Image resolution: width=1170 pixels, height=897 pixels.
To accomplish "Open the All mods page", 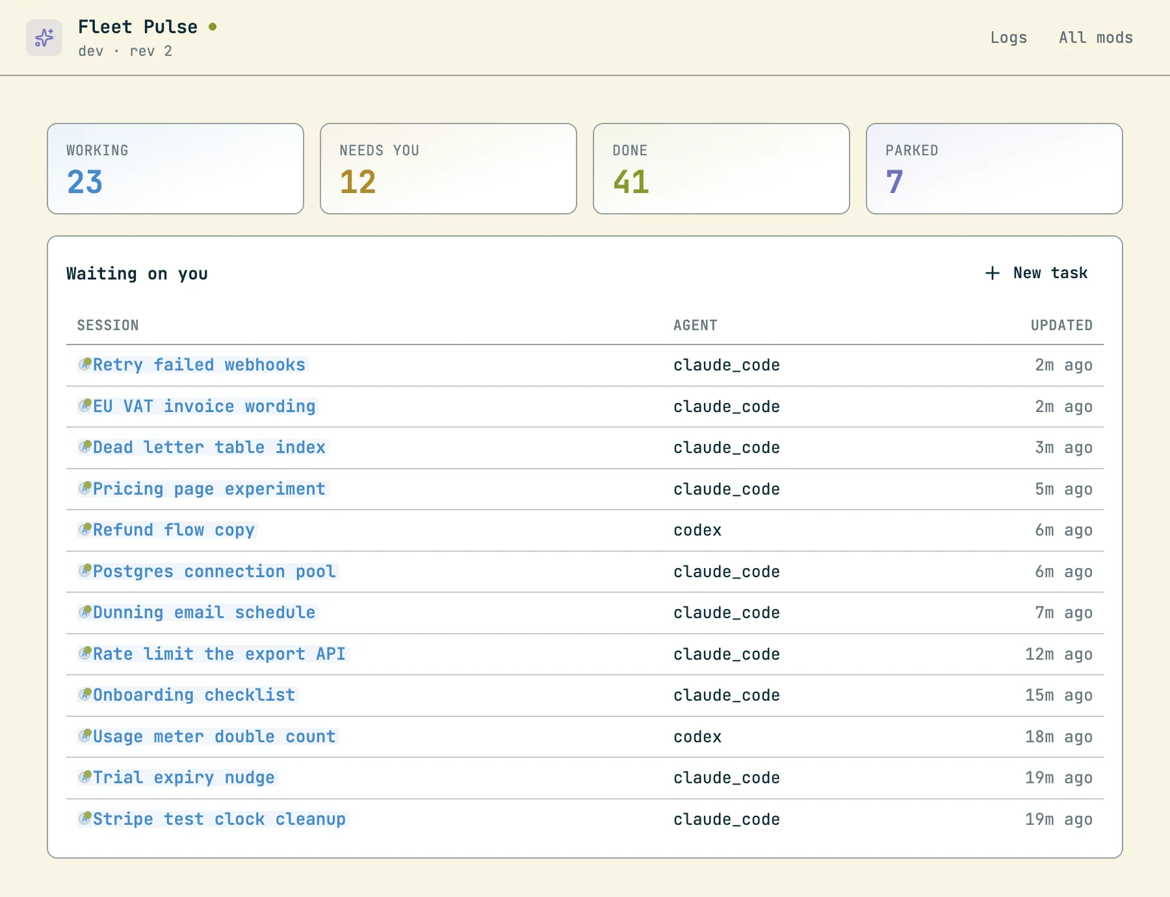I will (x=1096, y=38).
